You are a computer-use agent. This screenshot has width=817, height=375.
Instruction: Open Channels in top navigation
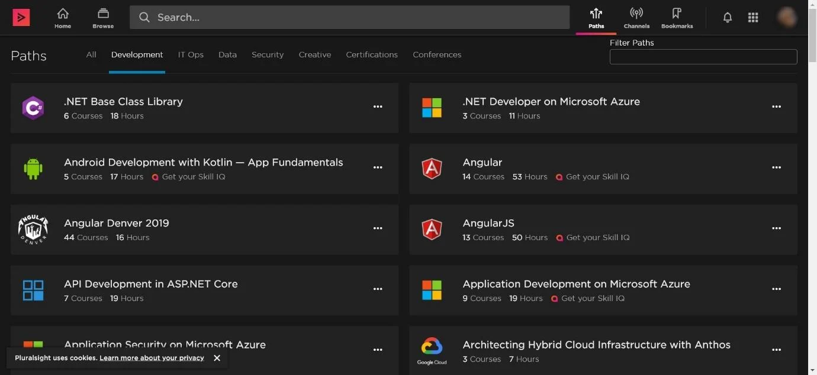point(636,18)
